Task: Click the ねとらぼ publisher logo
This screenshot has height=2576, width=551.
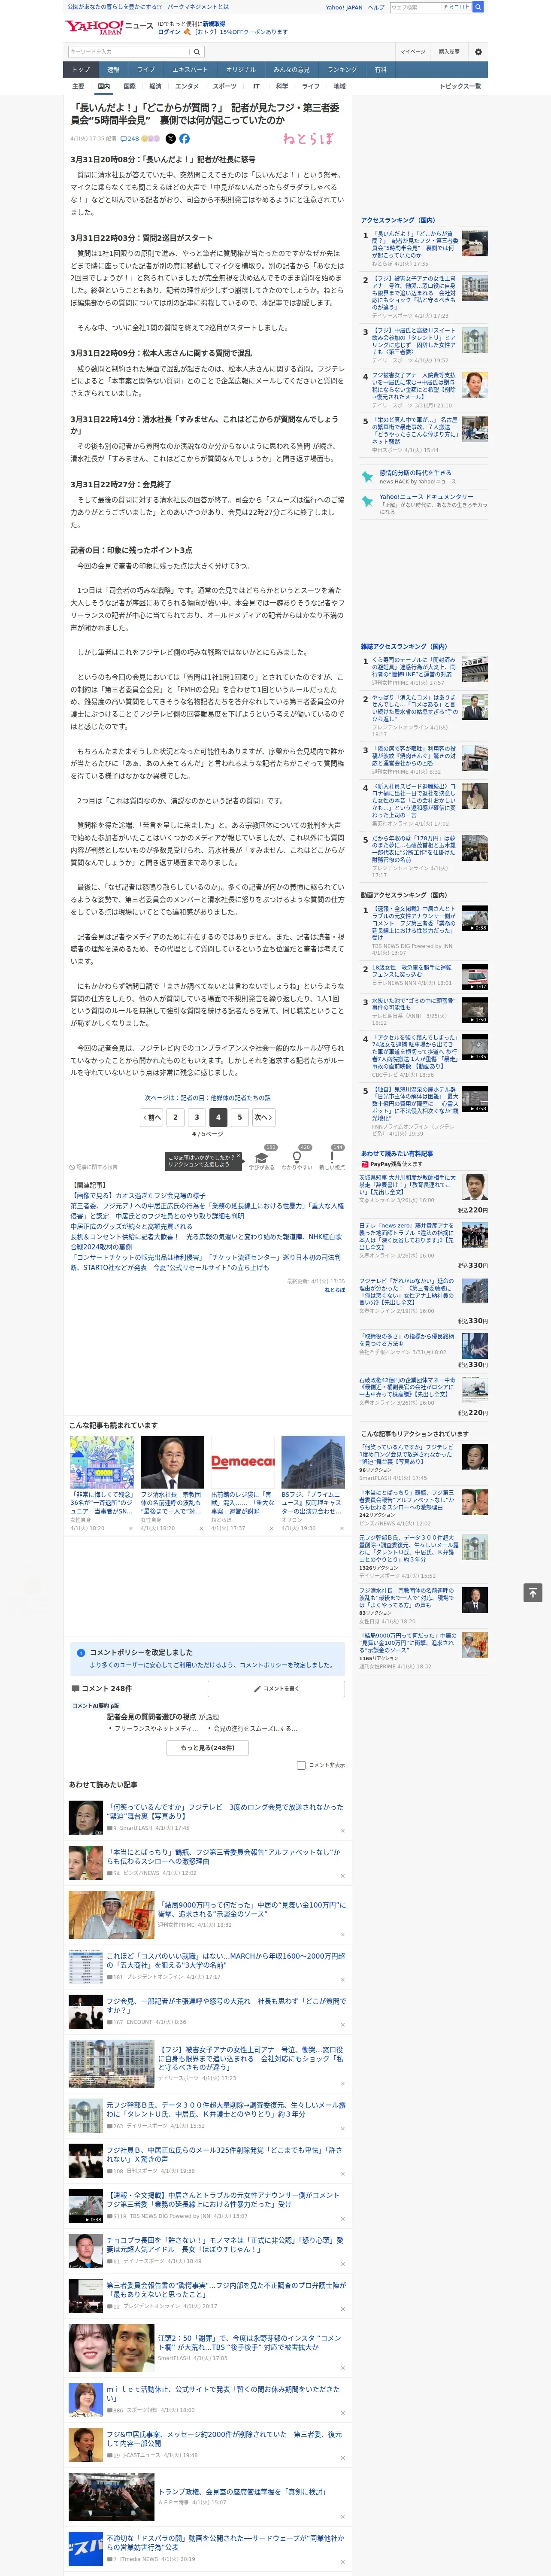Action: click(x=308, y=139)
